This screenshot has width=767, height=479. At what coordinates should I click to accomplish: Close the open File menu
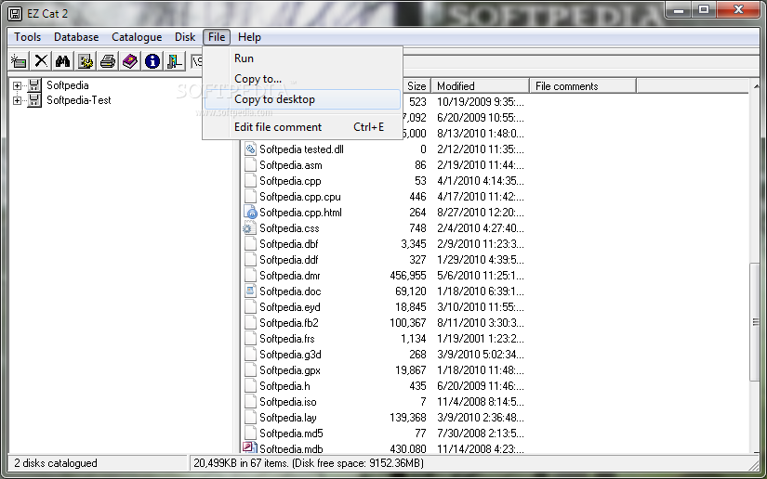(217, 37)
